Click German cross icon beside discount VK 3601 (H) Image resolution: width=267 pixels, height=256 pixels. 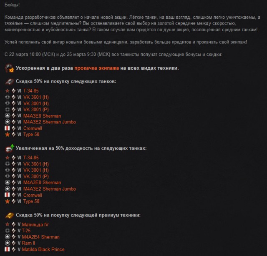tap(8, 97)
